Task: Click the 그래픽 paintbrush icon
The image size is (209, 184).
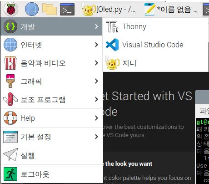Action: pos(10,81)
